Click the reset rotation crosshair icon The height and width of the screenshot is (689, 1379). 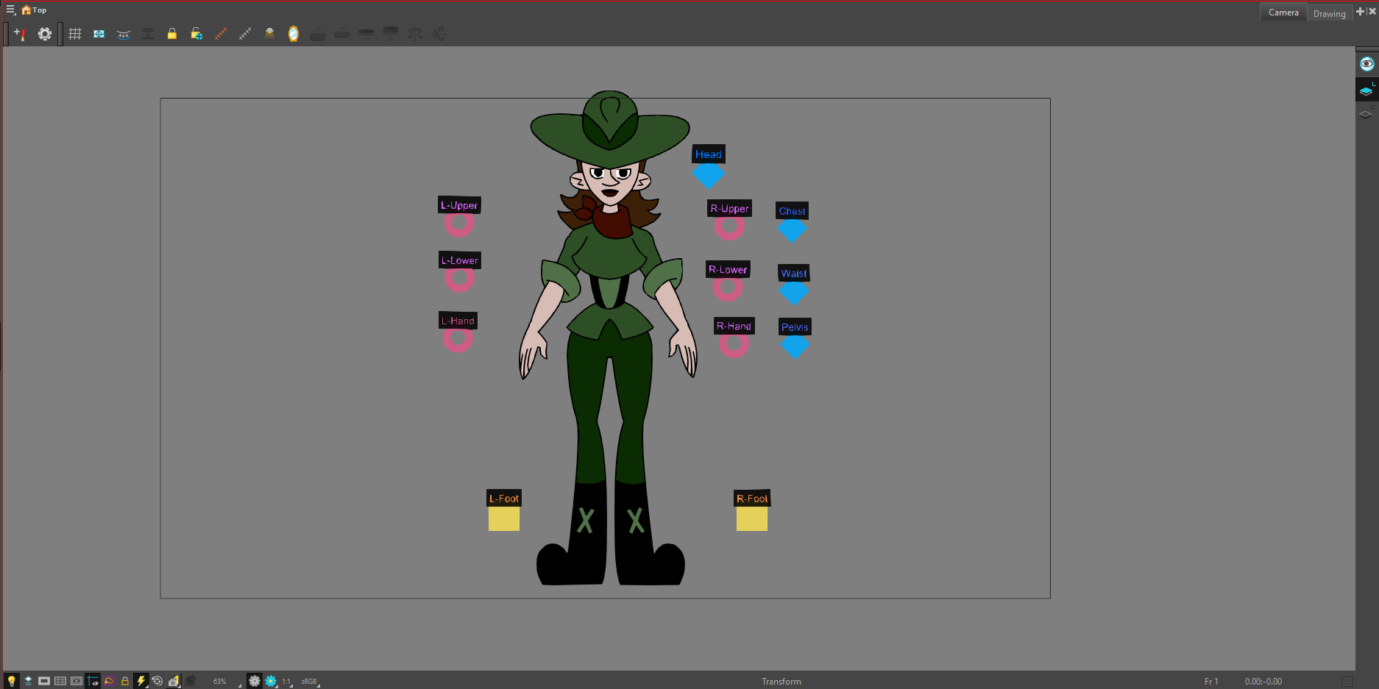coord(157,681)
